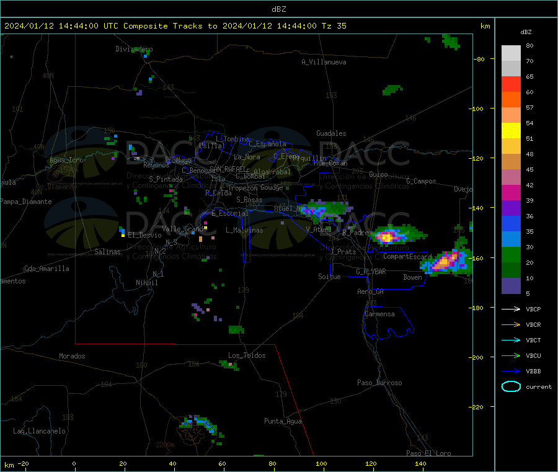
Task: Click the 'Tz 35' header text
Action: (334, 26)
